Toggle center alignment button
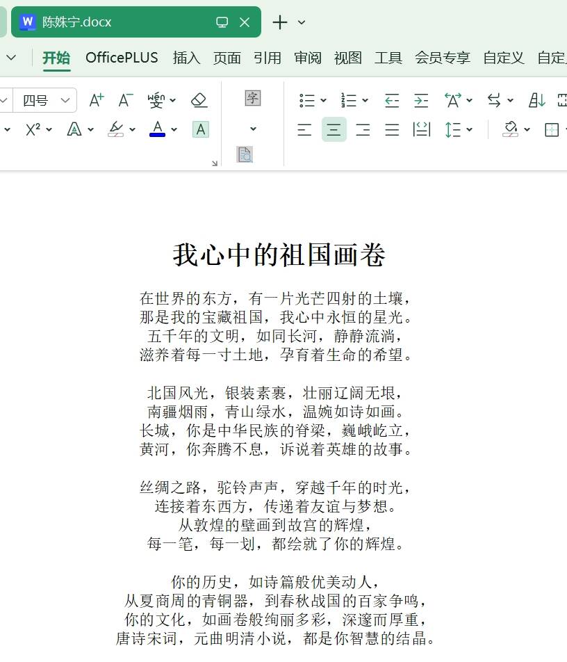 [x=334, y=129]
